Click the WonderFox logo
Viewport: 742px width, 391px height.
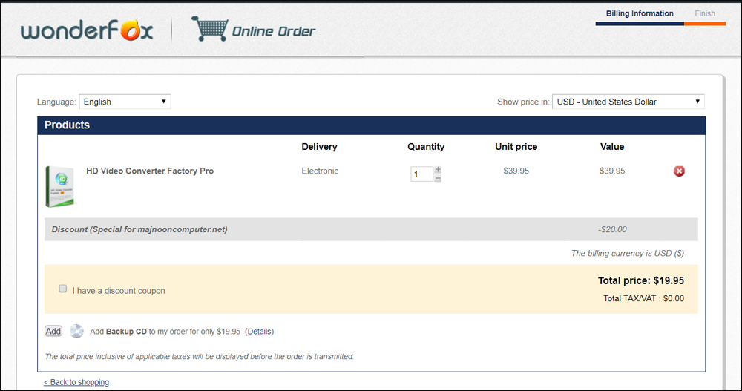coord(87,30)
